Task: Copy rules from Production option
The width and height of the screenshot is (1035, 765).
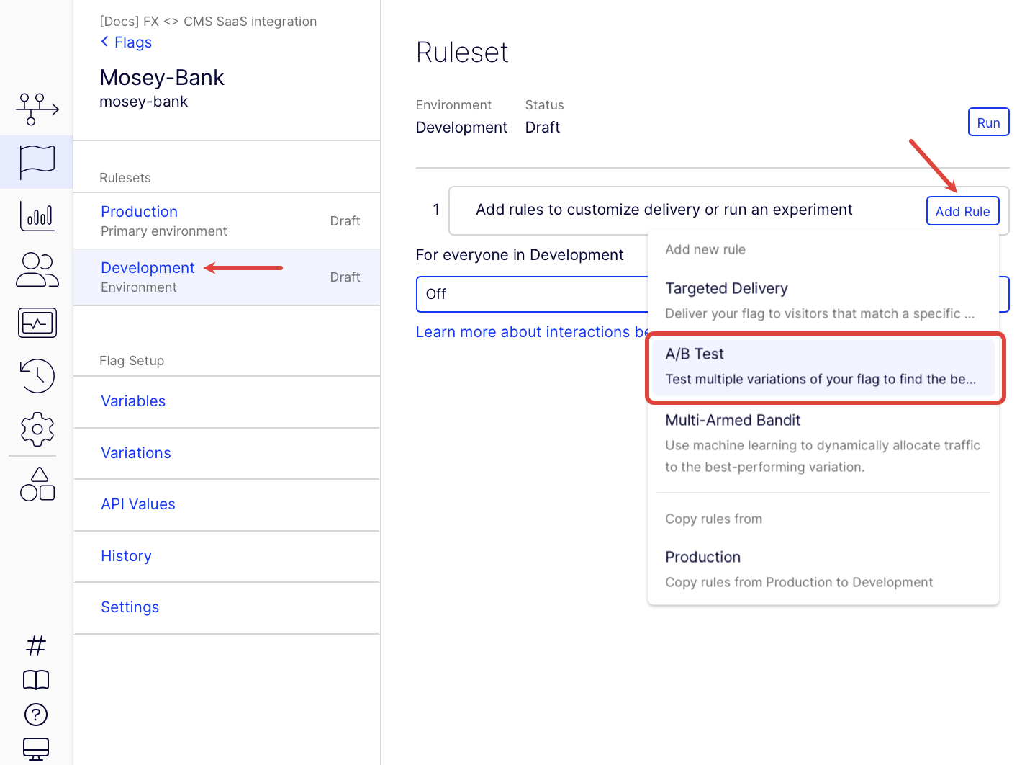Action: pos(823,569)
